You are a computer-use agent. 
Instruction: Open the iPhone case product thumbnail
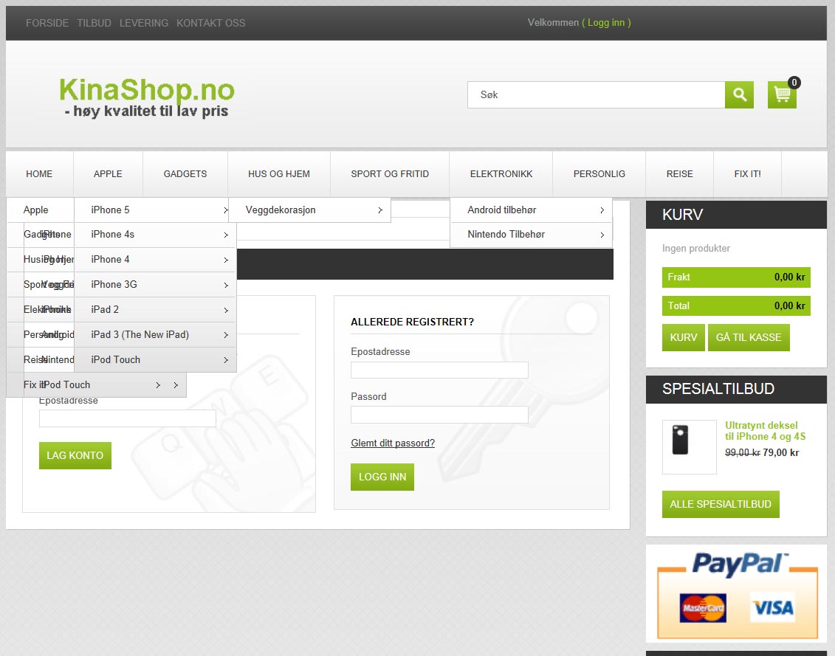(689, 446)
